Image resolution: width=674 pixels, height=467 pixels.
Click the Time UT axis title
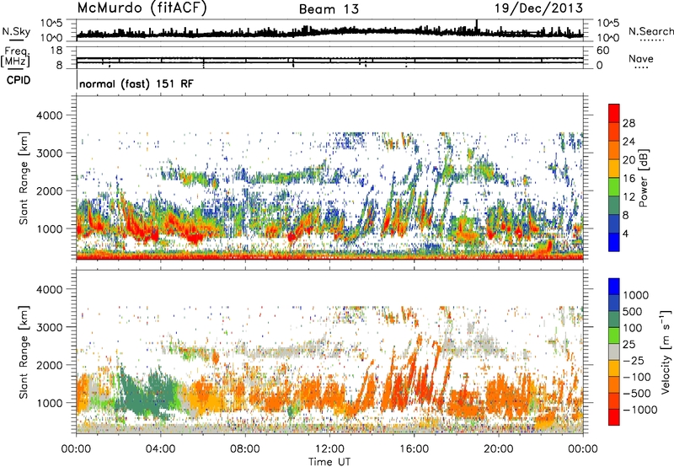(329, 462)
